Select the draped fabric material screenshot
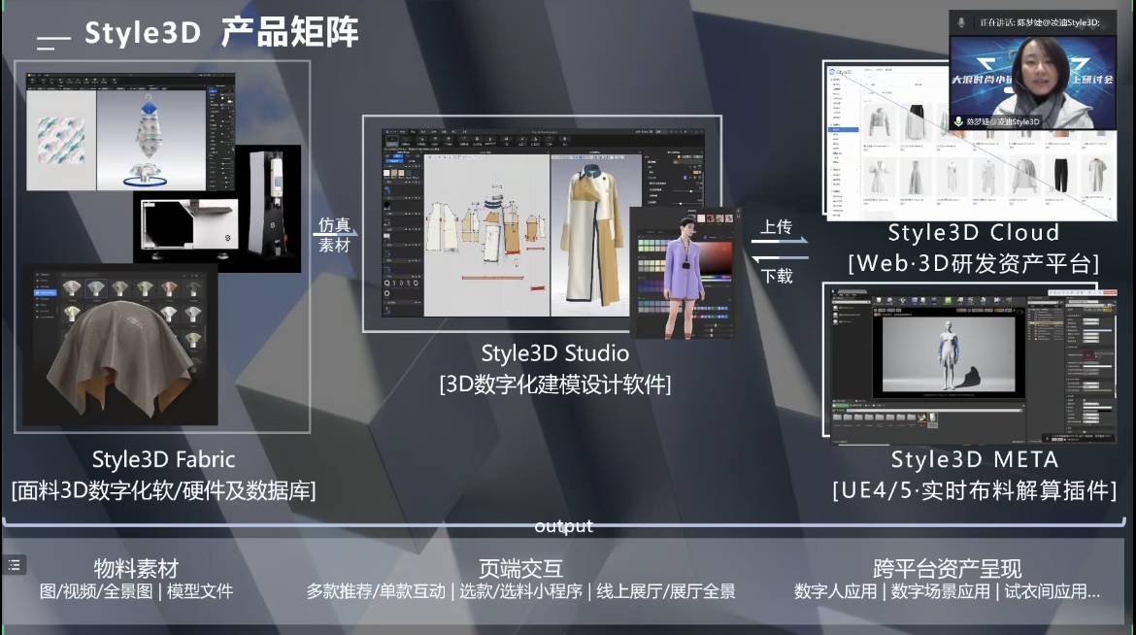 120,345
